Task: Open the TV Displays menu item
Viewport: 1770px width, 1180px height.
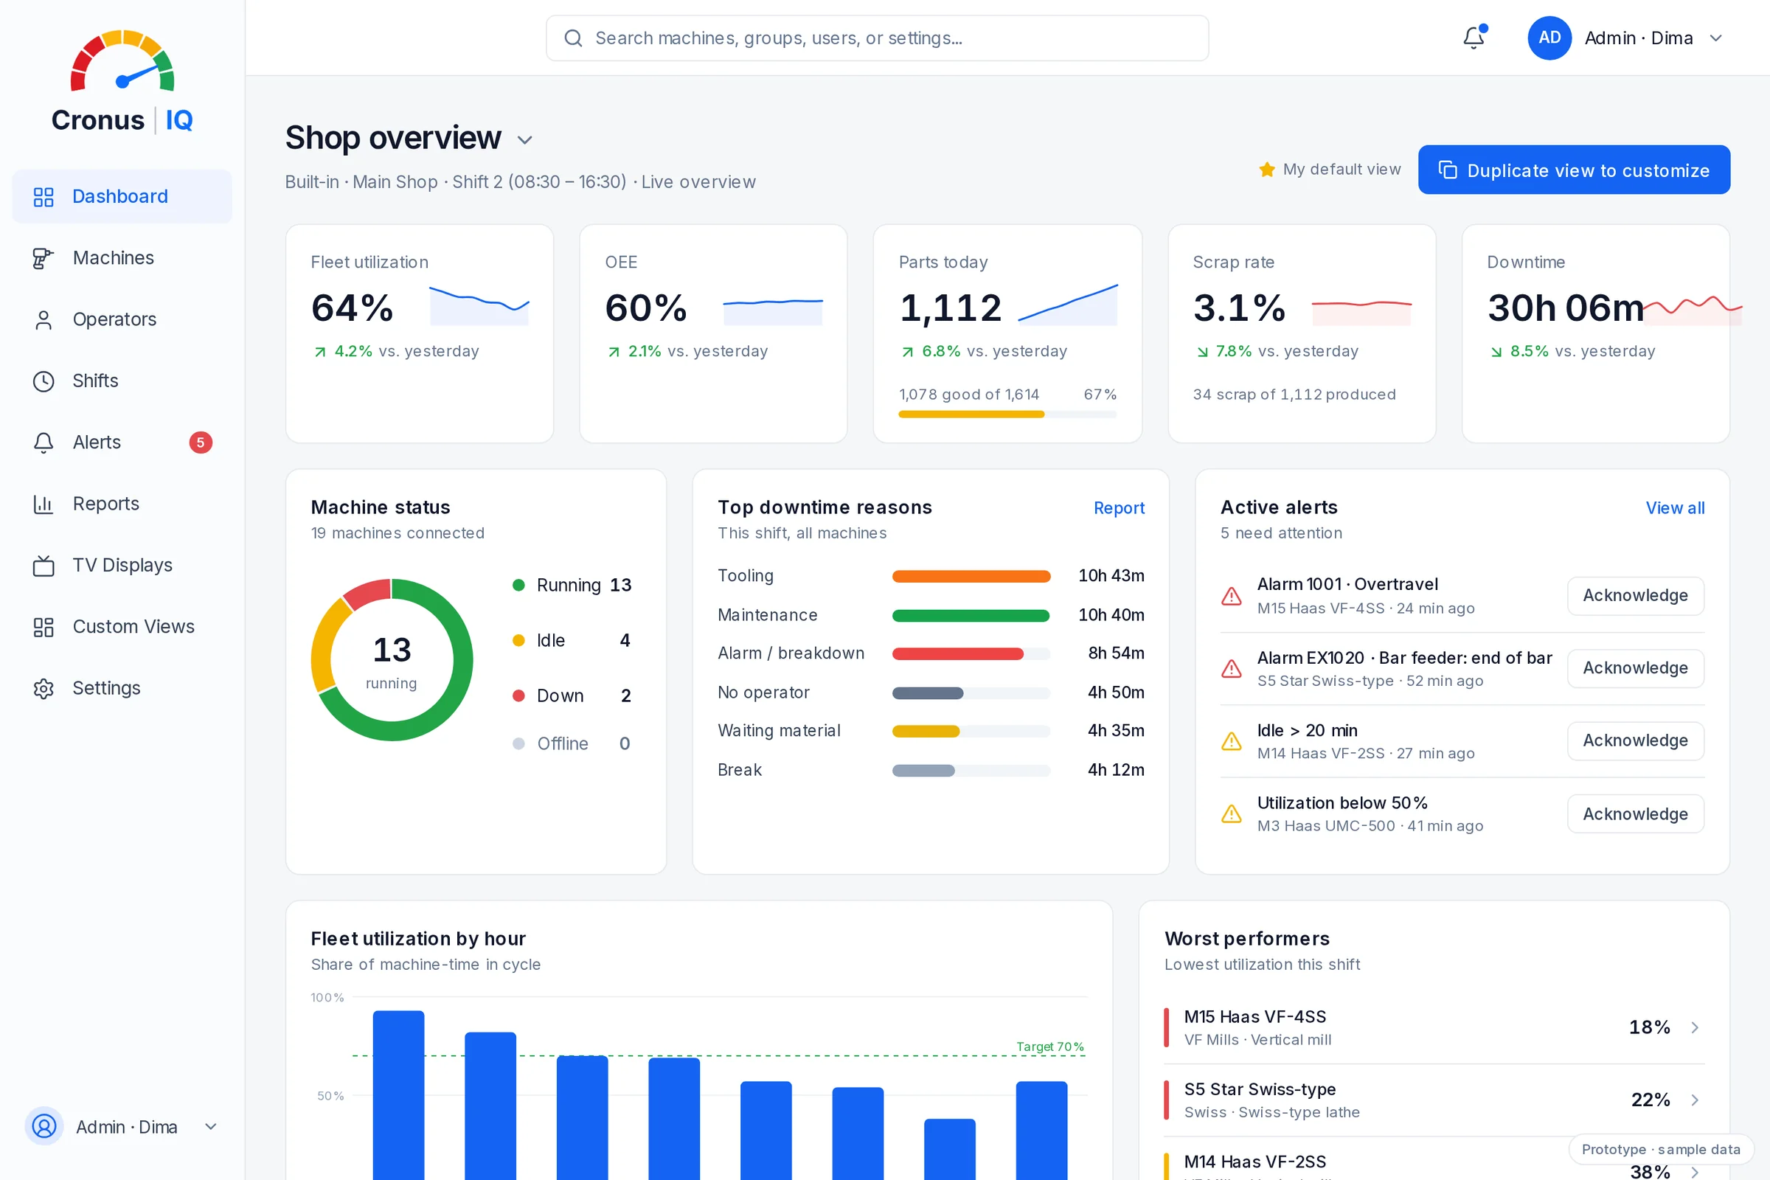Action: [122, 565]
